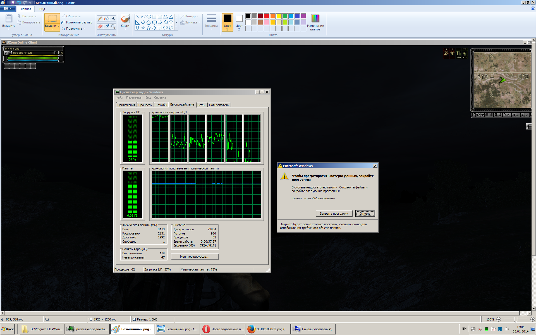Activate the Цвет 1 color slot

point(227,22)
